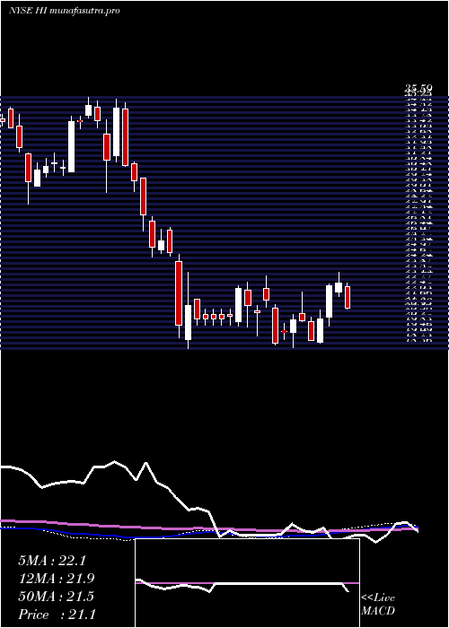Click the '5MA : 22.1' value

(x=52, y=561)
